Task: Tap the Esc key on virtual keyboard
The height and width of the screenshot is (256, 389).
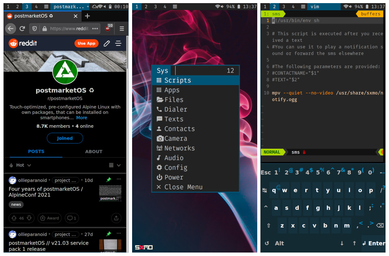Action: (266, 173)
